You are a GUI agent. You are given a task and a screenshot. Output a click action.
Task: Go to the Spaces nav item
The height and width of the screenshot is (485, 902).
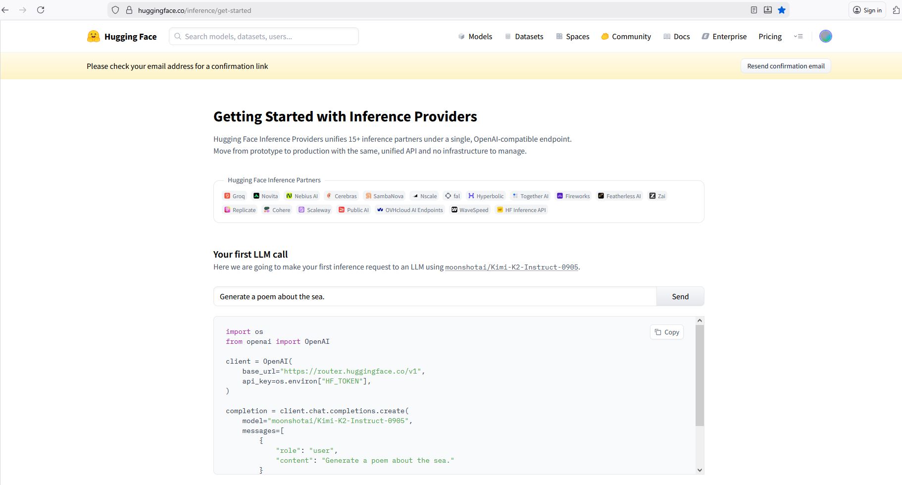coord(573,37)
